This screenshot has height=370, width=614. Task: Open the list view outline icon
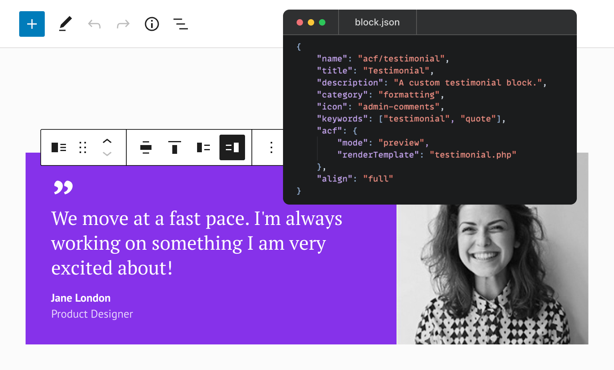point(181,24)
